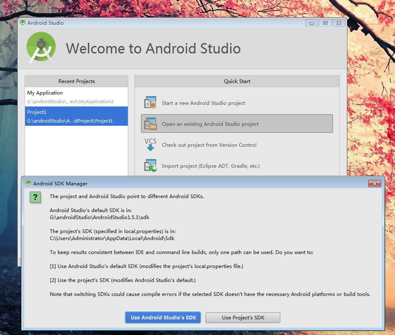Click 'To keep results consistent' line
395x335 pixels.
pyautogui.click(x=182, y=252)
